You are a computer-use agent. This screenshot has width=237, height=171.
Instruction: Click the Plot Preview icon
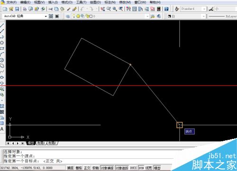(x=31, y=9)
